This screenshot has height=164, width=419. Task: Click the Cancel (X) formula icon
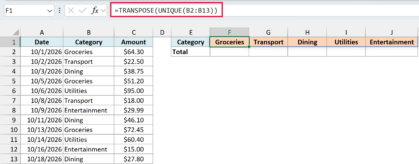pos(71,10)
